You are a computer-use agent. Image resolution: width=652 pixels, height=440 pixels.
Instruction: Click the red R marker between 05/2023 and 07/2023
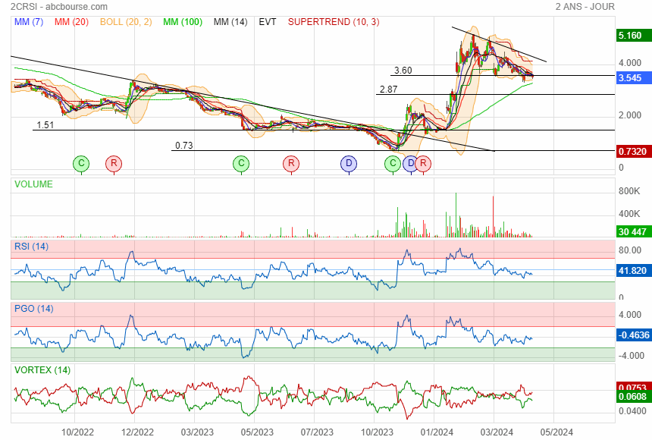[291, 163]
